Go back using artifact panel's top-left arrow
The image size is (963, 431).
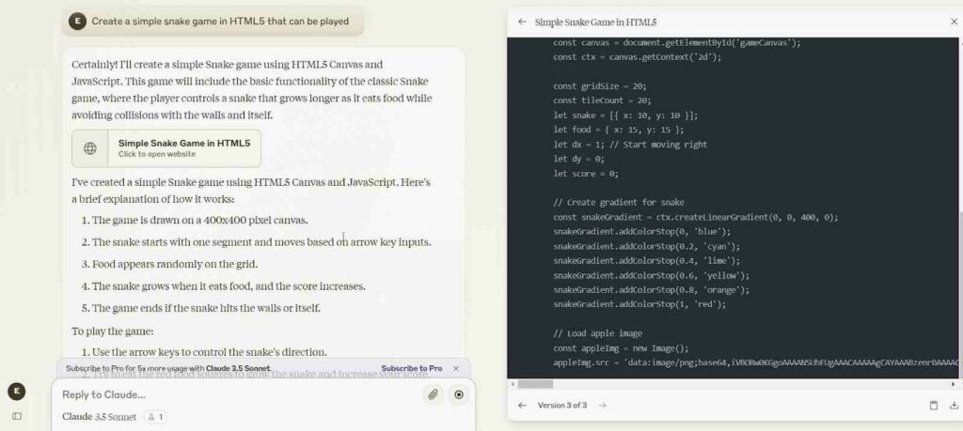pyautogui.click(x=522, y=21)
